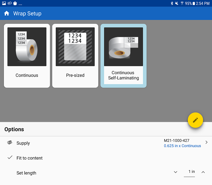Tap the Wrap Setup title
This screenshot has height=185, width=212.
click(27, 14)
